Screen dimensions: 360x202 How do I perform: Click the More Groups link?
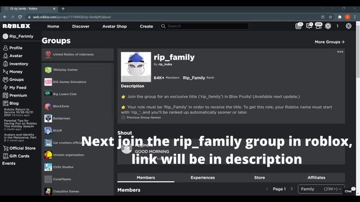pos(330,42)
